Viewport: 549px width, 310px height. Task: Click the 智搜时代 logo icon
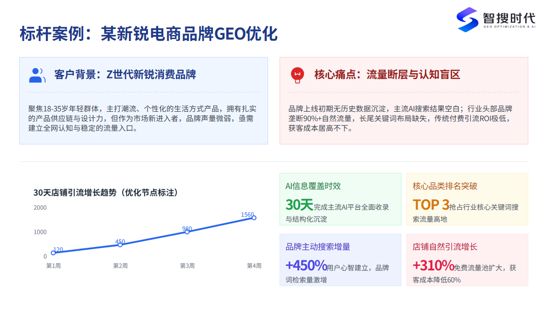point(467,20)
